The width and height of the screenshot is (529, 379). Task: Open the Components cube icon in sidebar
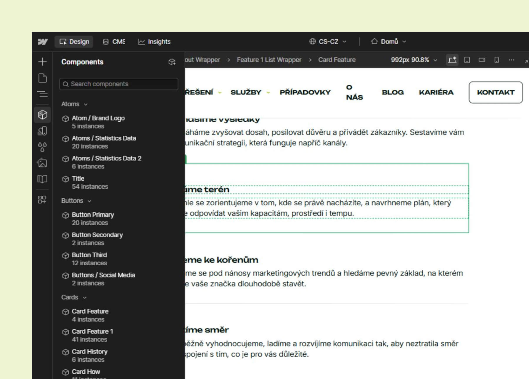[43, 115]
